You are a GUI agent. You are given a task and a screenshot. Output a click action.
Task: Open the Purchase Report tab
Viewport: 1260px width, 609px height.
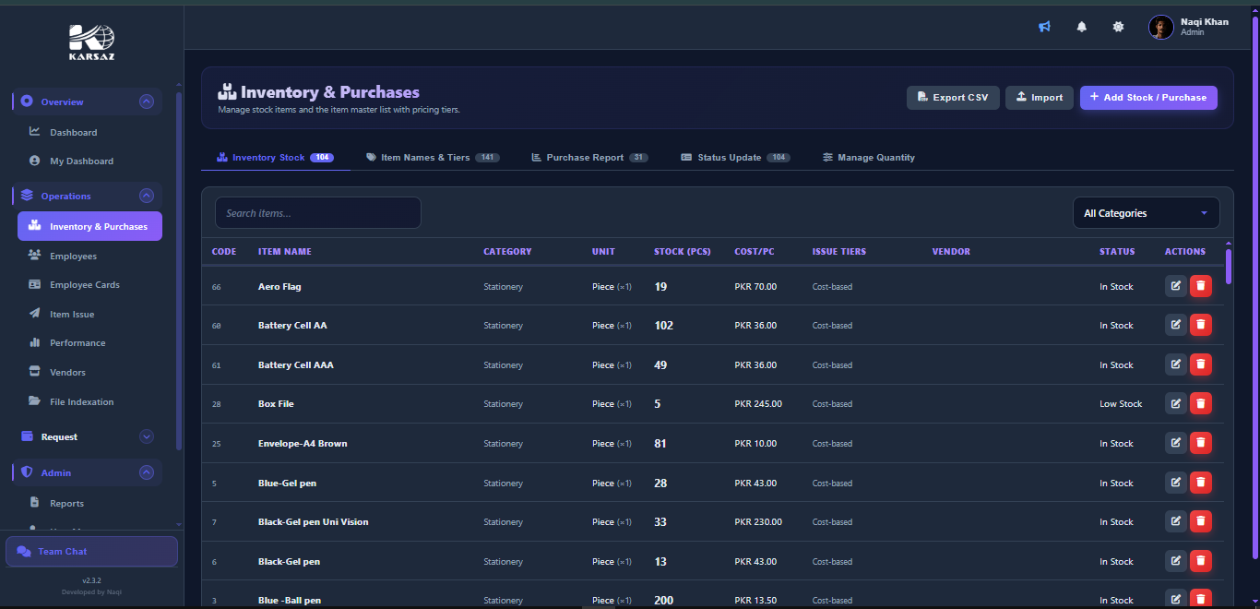pos(590,157)
